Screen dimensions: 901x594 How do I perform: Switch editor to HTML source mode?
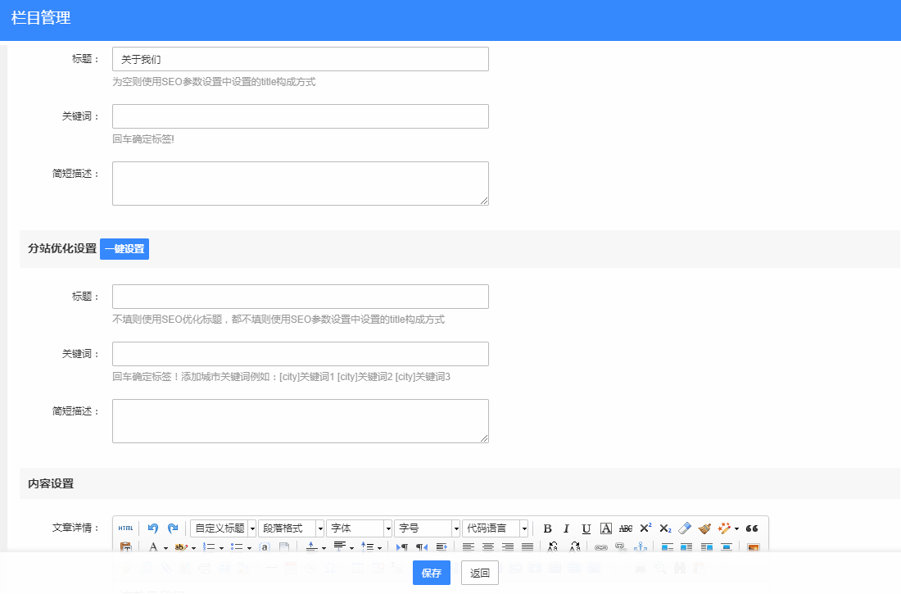[x=125, y=528]
